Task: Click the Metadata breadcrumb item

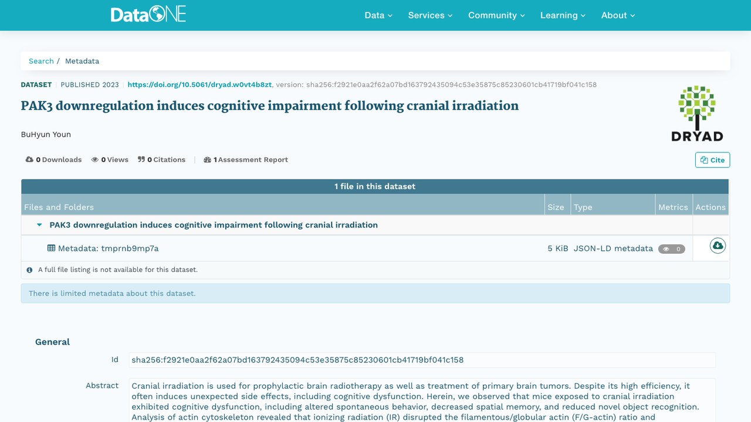Action: tap(82, 61)
